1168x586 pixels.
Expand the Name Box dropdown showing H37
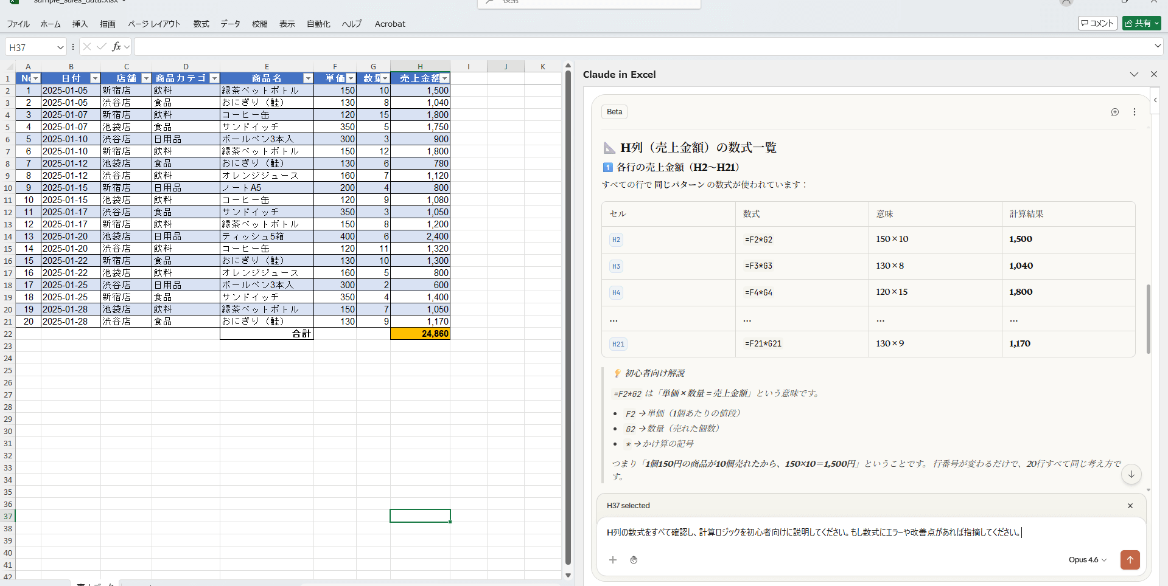[60, 47]
